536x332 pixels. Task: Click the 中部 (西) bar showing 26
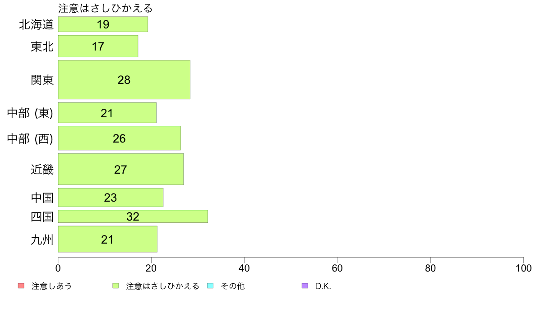pos(119,138)
